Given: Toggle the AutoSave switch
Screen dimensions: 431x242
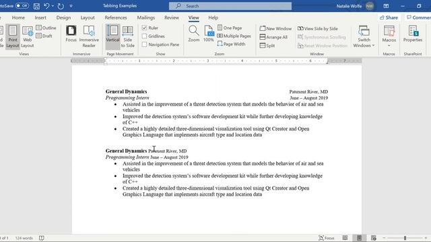Looking at the screenshot, I should [x=22, y=6].
